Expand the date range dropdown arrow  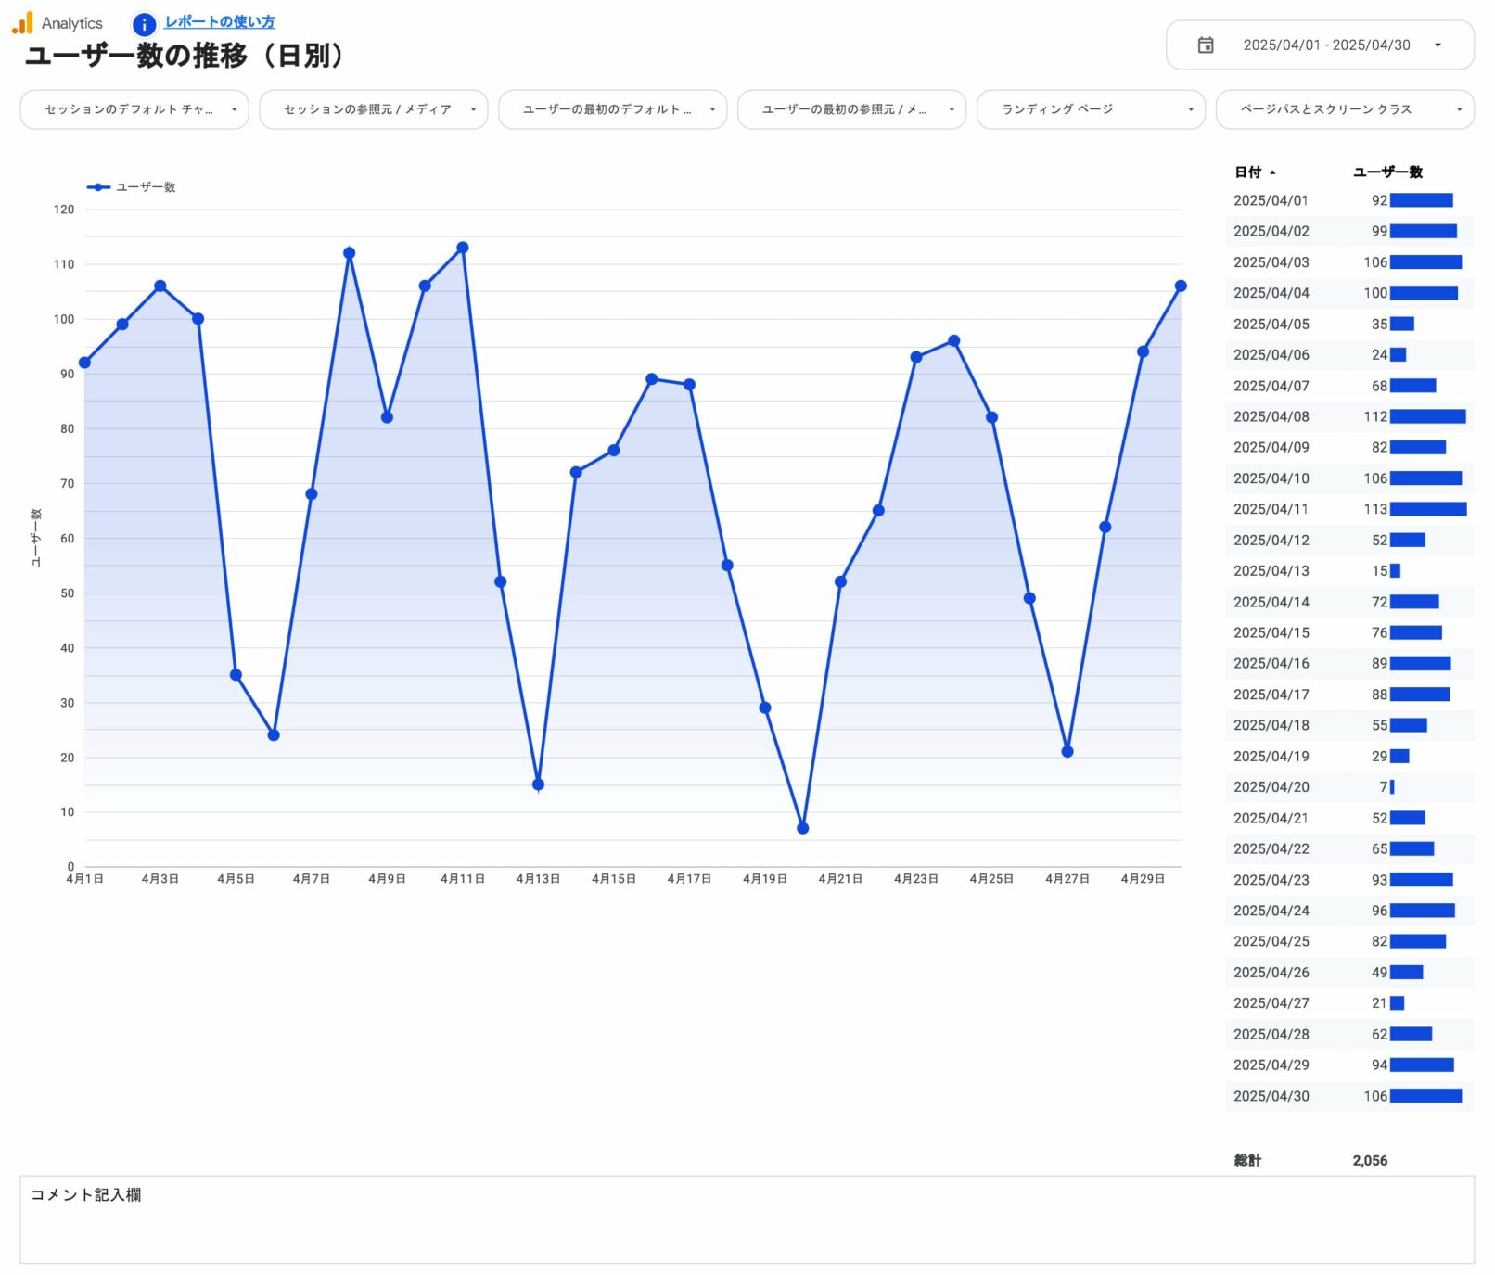[x=1437, y=45]
